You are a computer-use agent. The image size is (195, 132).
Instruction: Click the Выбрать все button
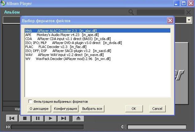(92, 109)
